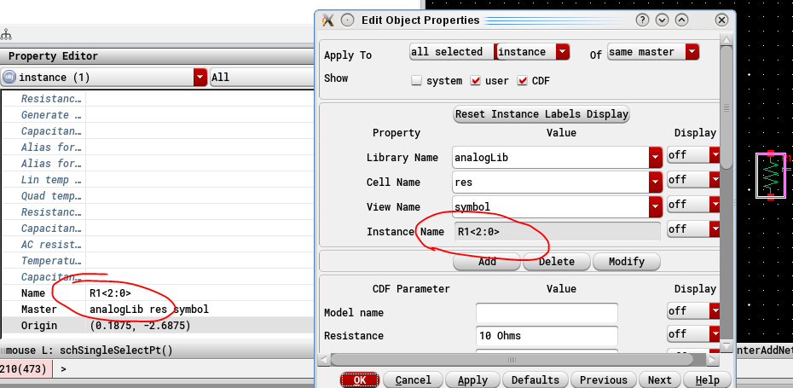
Task: Open the Library Name dropdown arrow
Action: tap(655, 158)
